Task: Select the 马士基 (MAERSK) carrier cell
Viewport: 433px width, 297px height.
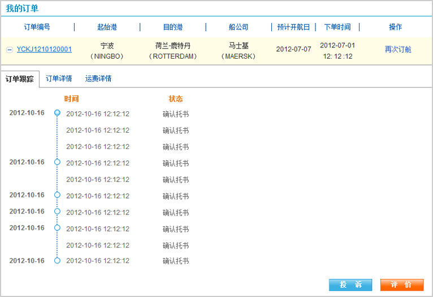Action: click(239, 51)
